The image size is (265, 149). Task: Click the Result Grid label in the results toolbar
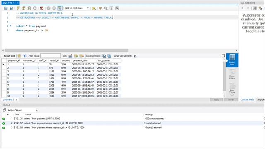(9, 56)
